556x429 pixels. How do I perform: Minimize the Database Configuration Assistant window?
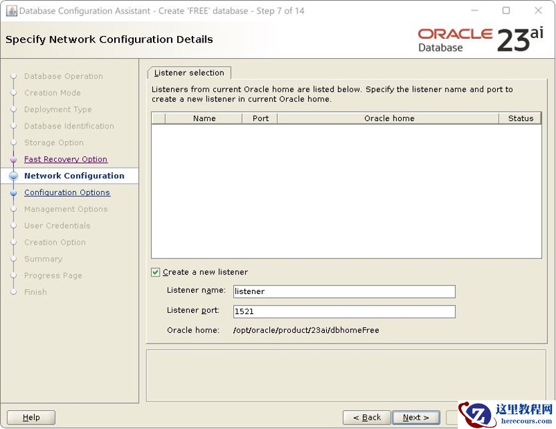(474, 11)
